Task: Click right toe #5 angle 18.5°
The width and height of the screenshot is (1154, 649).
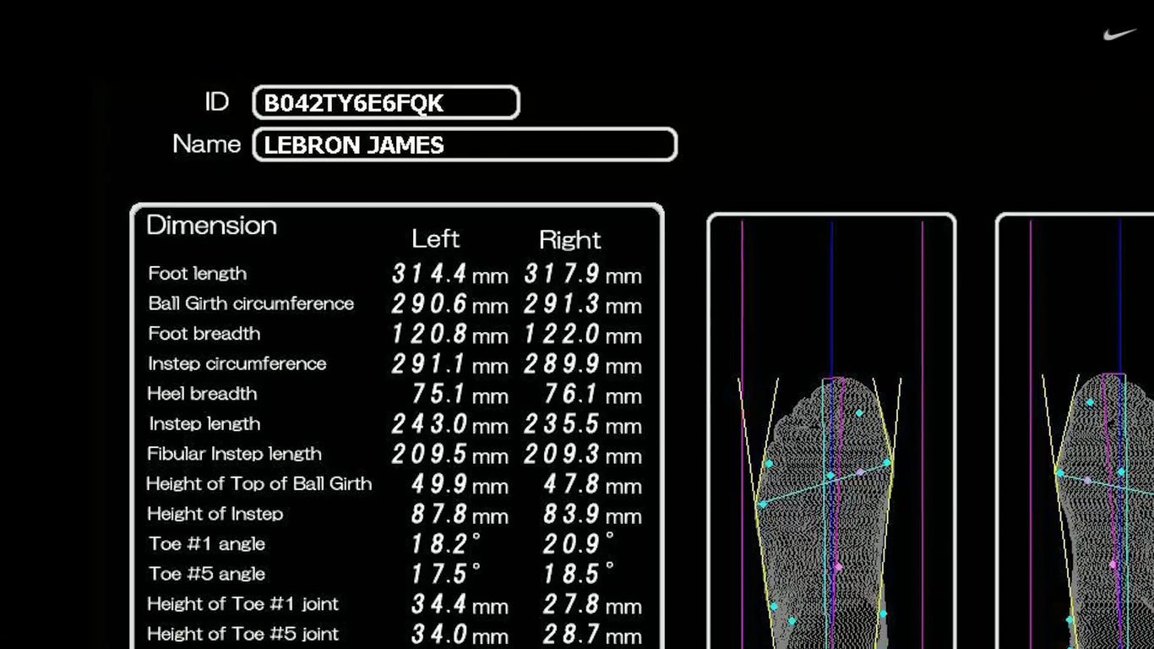Action: click(x=579, y=575)
